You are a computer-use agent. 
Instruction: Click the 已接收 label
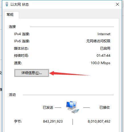[x=105, y=108]
